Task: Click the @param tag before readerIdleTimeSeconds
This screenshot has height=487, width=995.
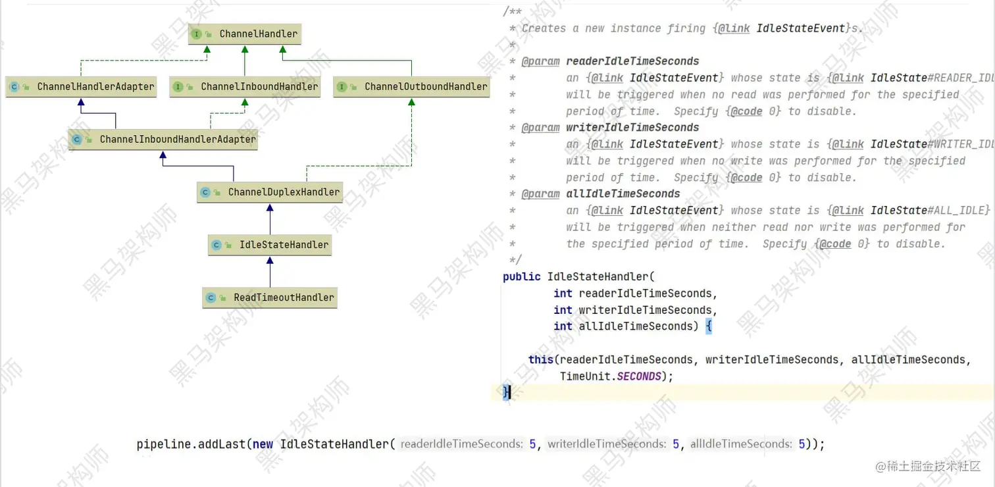Action: click(x=540, y=62)
